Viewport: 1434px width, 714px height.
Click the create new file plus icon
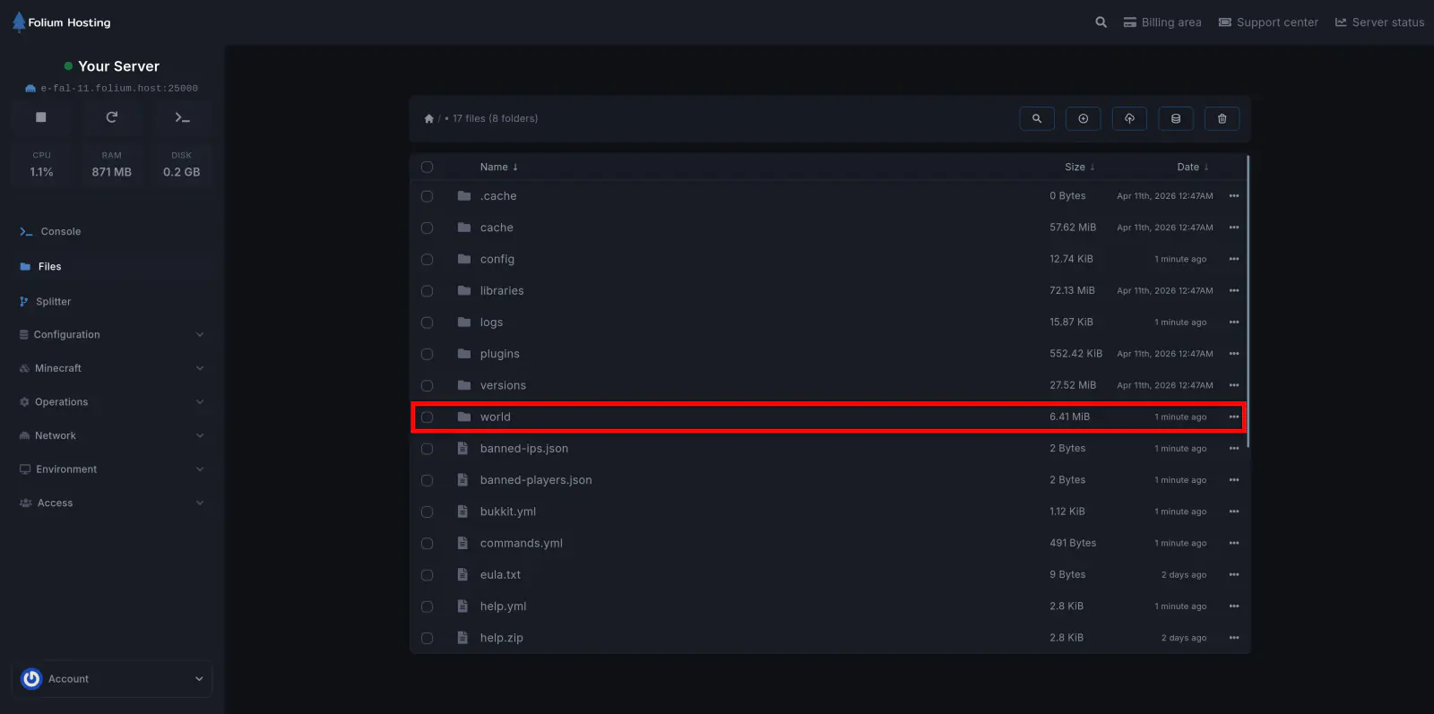1083,118
